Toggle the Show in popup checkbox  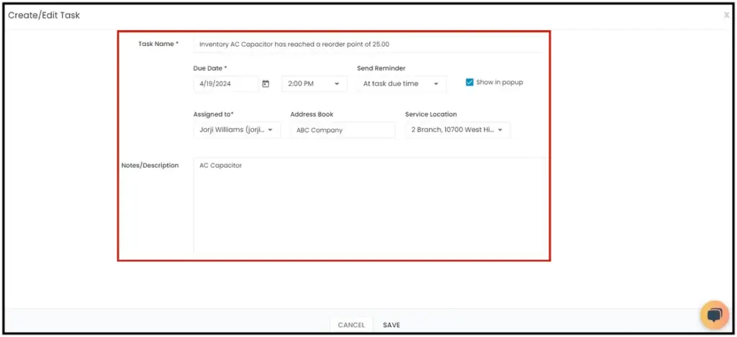(x=469, y=82)
